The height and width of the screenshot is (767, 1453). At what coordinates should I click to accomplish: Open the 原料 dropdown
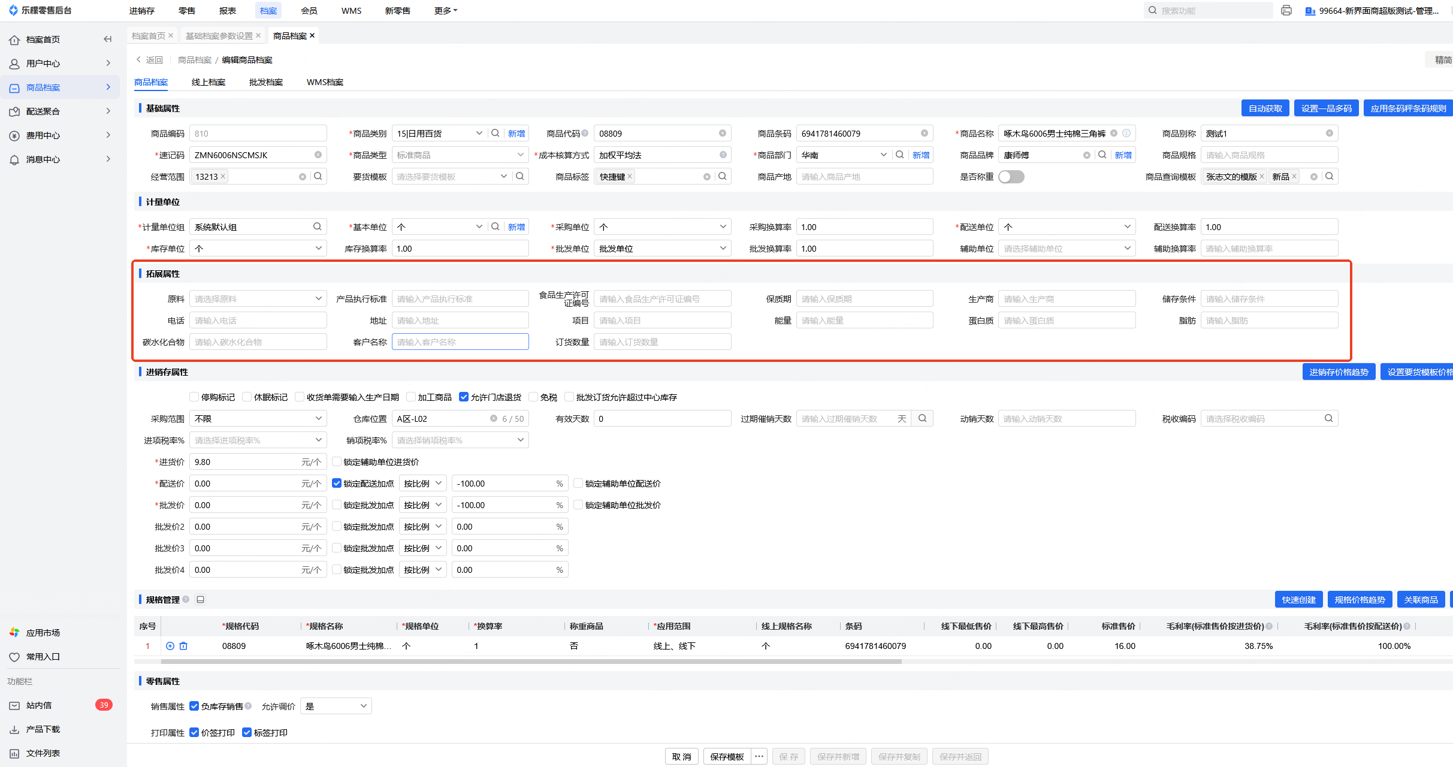pos(258,298)
